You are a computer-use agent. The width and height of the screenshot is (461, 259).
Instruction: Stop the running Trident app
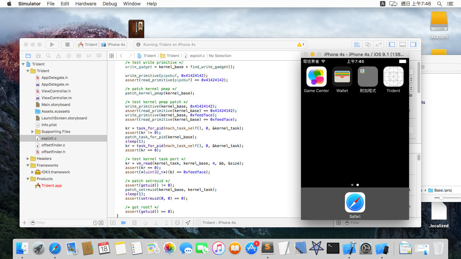click(67, 45)
